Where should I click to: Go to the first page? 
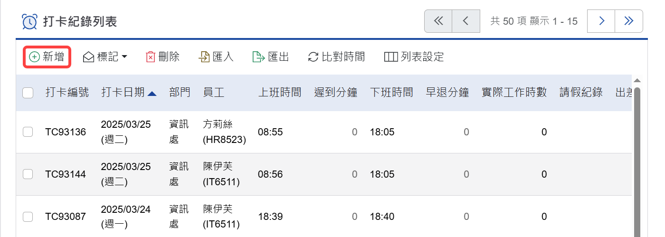point(438,21)
